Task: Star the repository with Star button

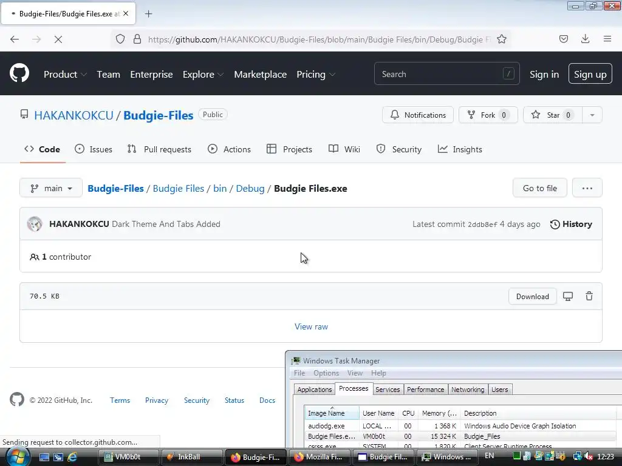Action: tap(553, 115)
